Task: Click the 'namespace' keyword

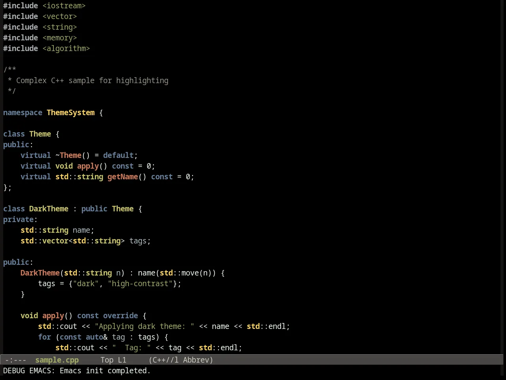Action: coord(23,112)
